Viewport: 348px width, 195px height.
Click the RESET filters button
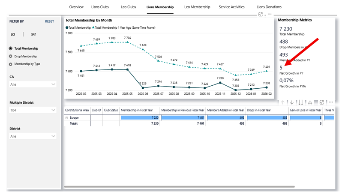tap(49, 21)
